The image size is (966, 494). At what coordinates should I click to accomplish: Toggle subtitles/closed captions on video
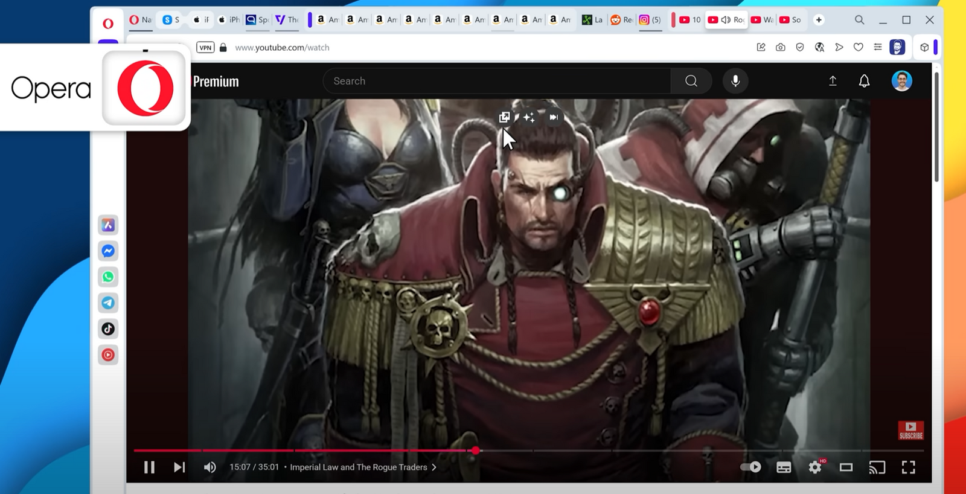(x=784, y=467)
